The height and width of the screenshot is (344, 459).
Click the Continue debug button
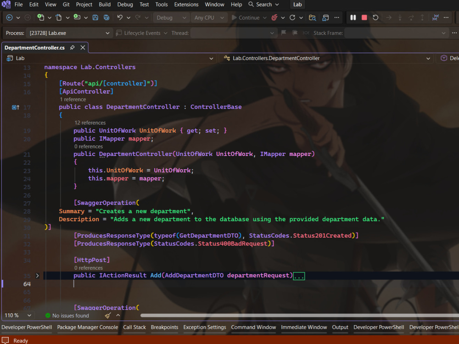point(245,17)
